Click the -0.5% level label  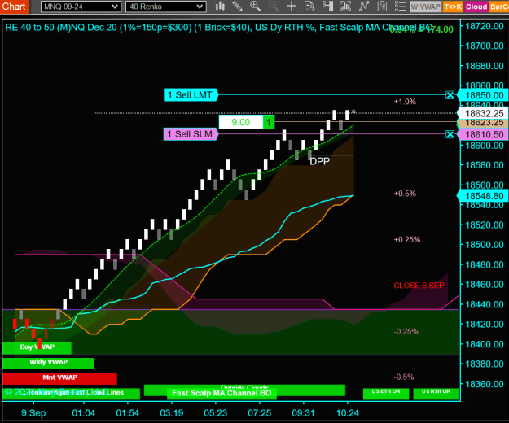(x=404, y=377)
